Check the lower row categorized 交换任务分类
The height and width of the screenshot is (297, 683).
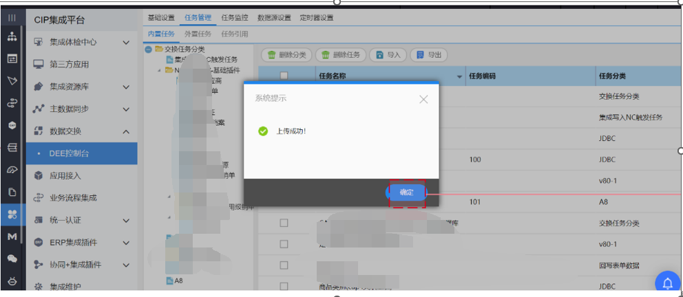[284, 223]
